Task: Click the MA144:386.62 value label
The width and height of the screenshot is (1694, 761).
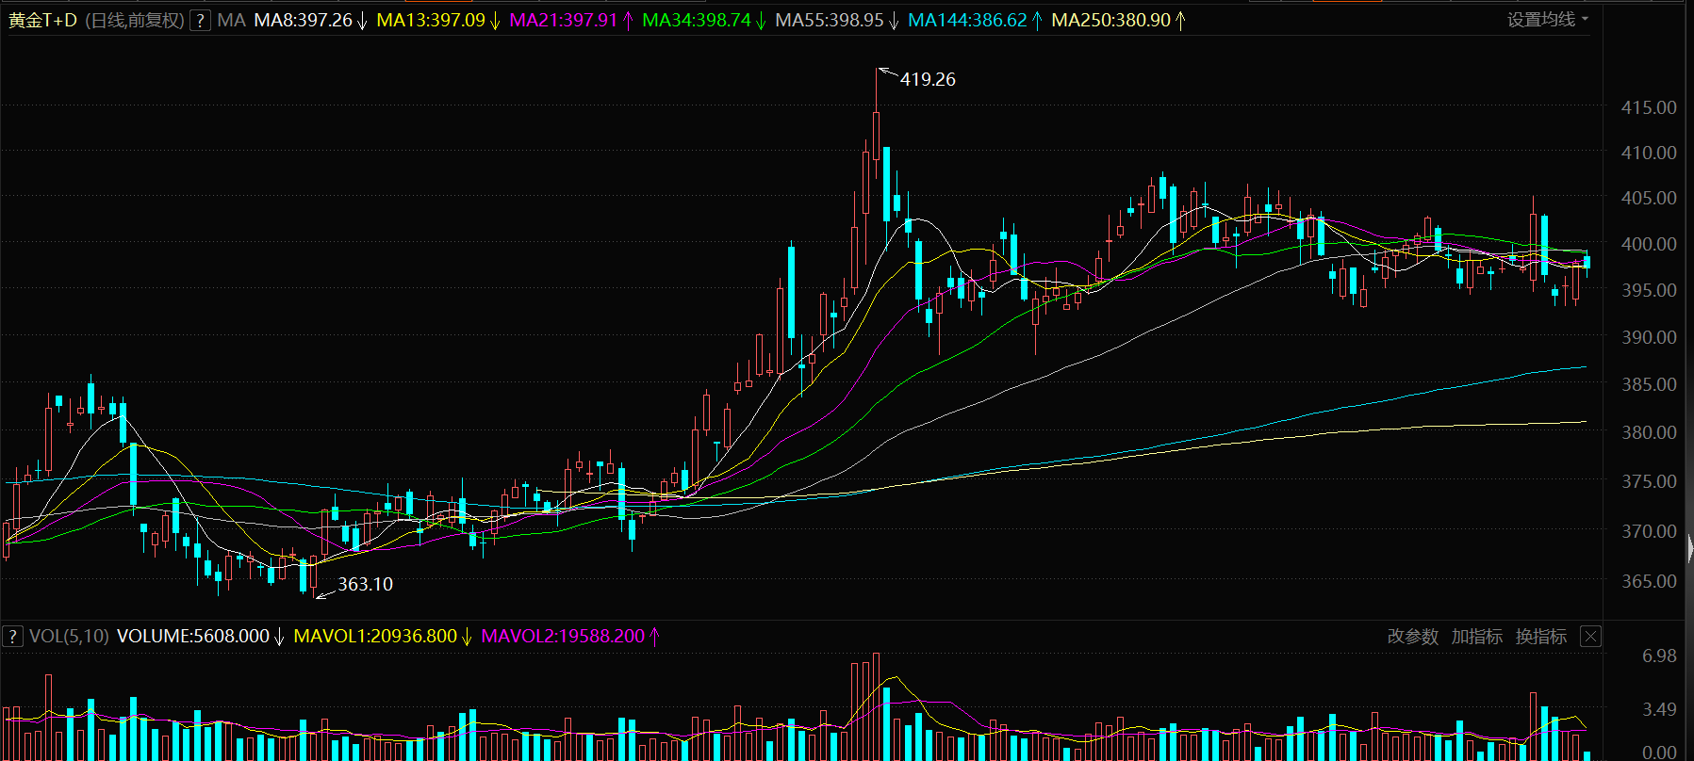Action: [967, 20]
